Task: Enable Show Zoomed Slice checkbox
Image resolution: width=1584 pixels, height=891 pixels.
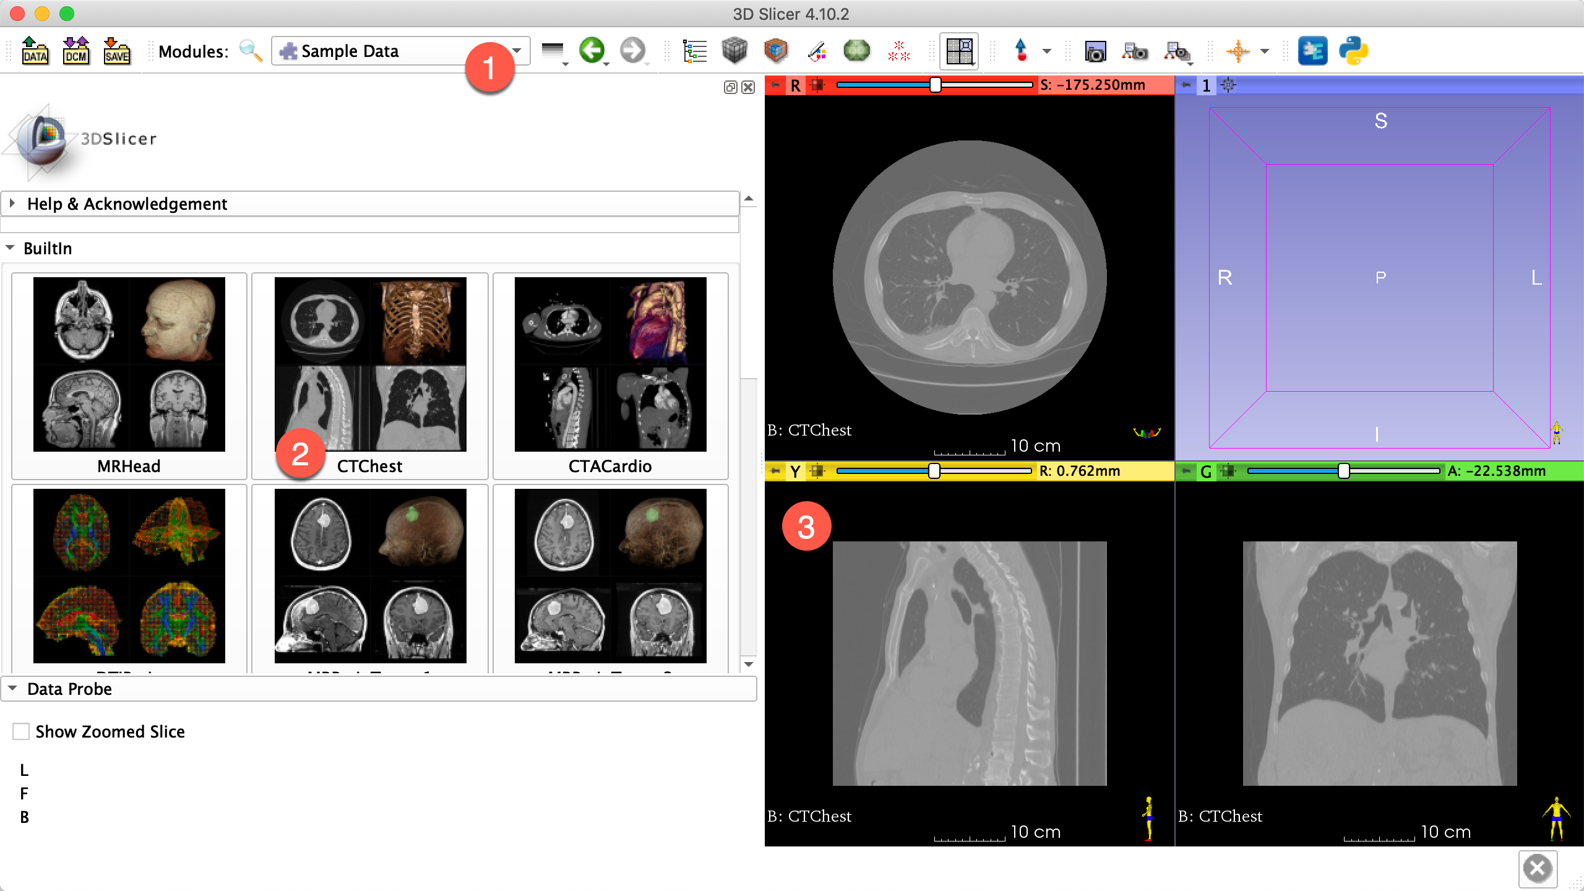Action: point(21,731)
